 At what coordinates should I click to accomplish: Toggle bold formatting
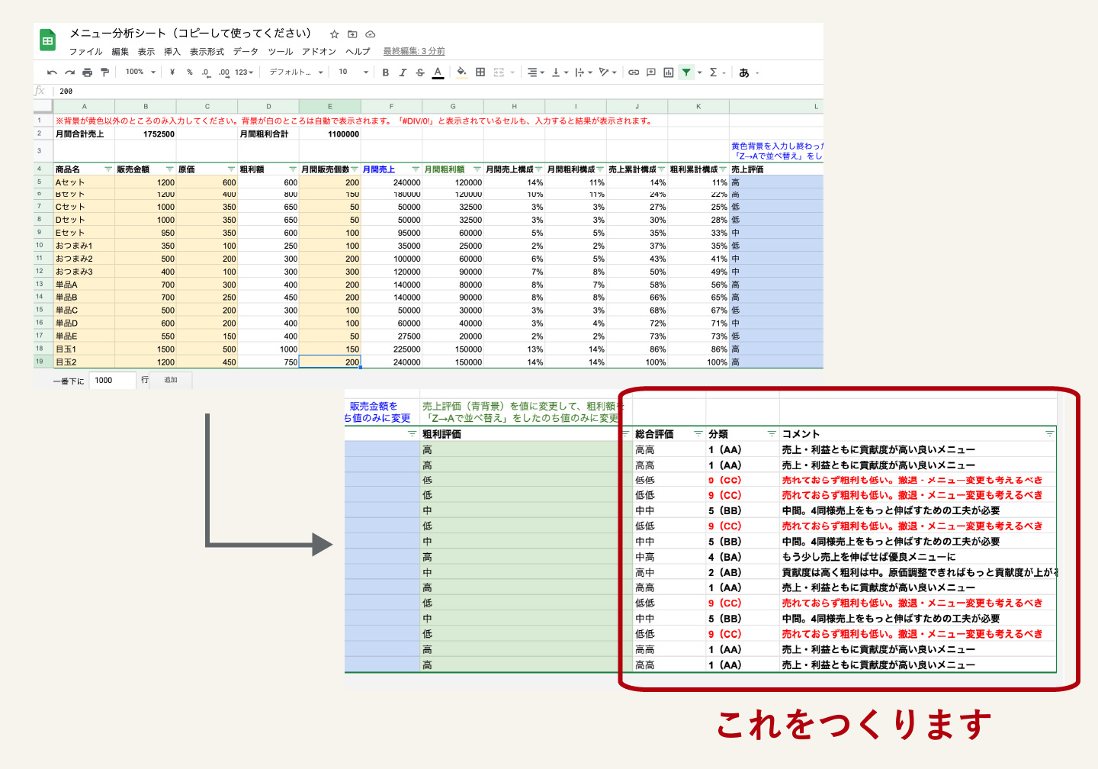point(385,72)
